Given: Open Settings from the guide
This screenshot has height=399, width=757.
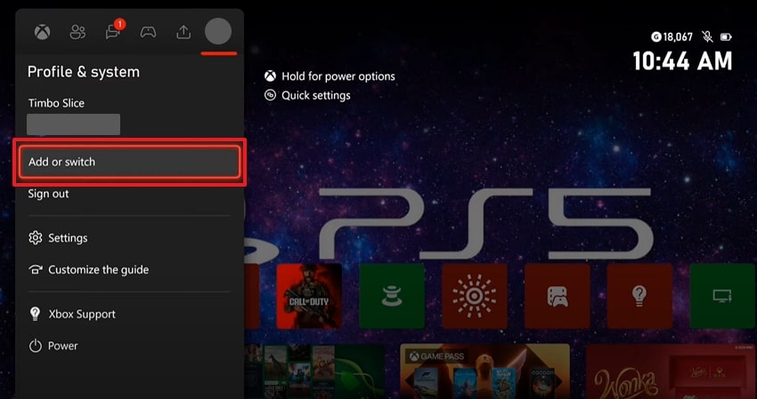Looking at the screenshot, I should [x=58, y=238].
